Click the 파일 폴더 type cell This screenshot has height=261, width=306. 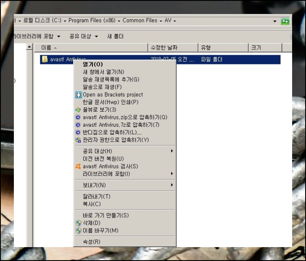212,59
